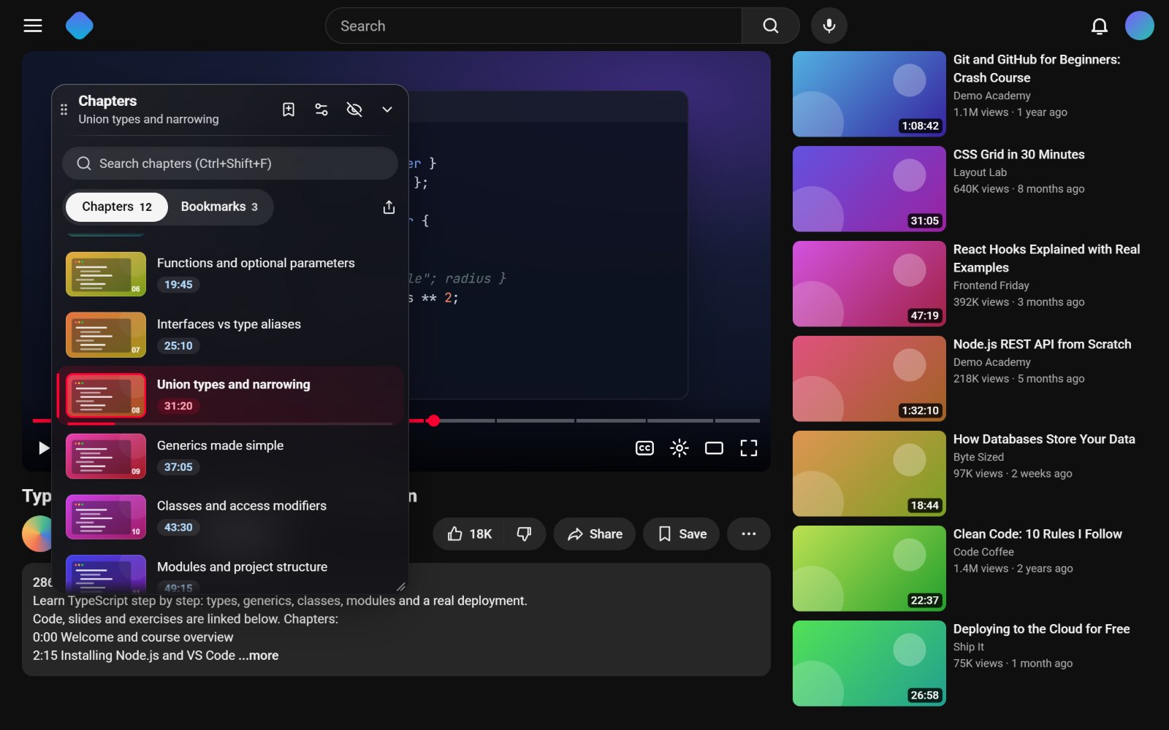Switch to the Chapters 12 tab

click(117, 207)
